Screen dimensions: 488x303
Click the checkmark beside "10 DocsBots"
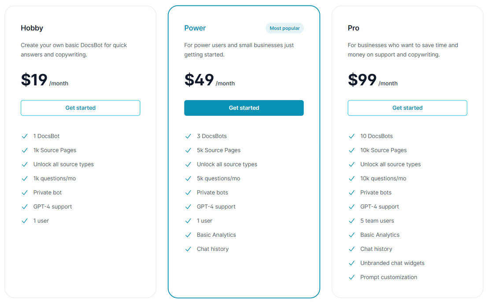pyautogui.click(x=351, y=136)
